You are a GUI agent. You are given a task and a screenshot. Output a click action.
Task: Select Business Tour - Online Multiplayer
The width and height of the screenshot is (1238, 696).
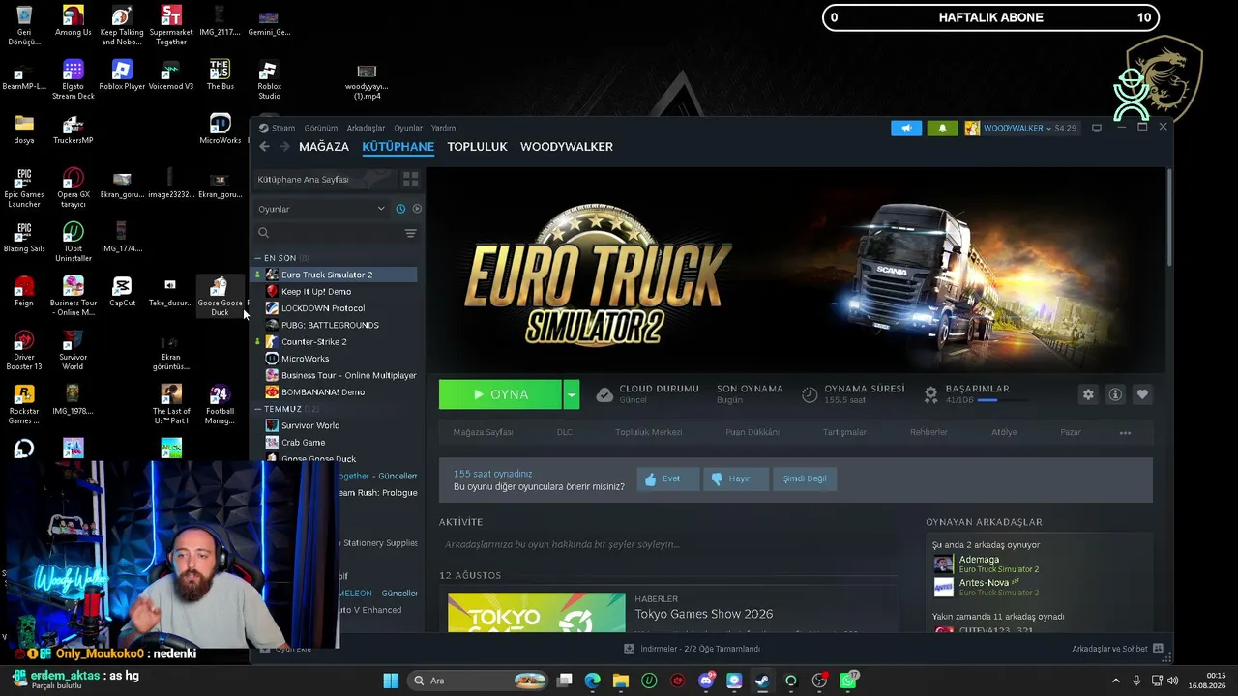[x=336, y=375]
